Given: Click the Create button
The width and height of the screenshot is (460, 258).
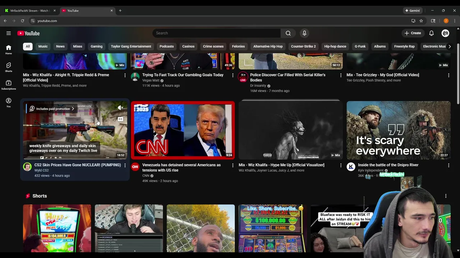Looking at the screenshot, I should tap(413, 33).
